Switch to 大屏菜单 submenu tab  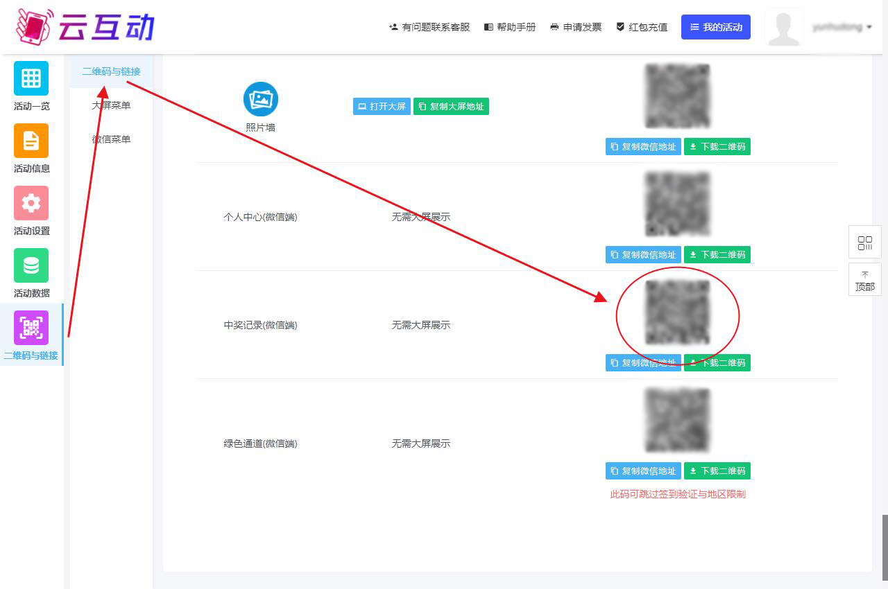[111, 105]
